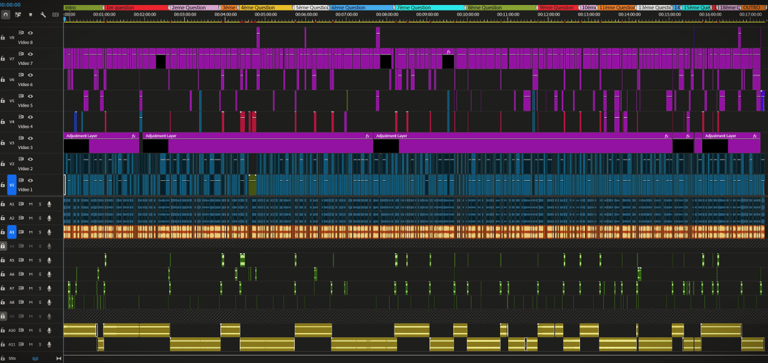
Task: Toggle sync lock for Video 6
Action: (x=21, y=74)
